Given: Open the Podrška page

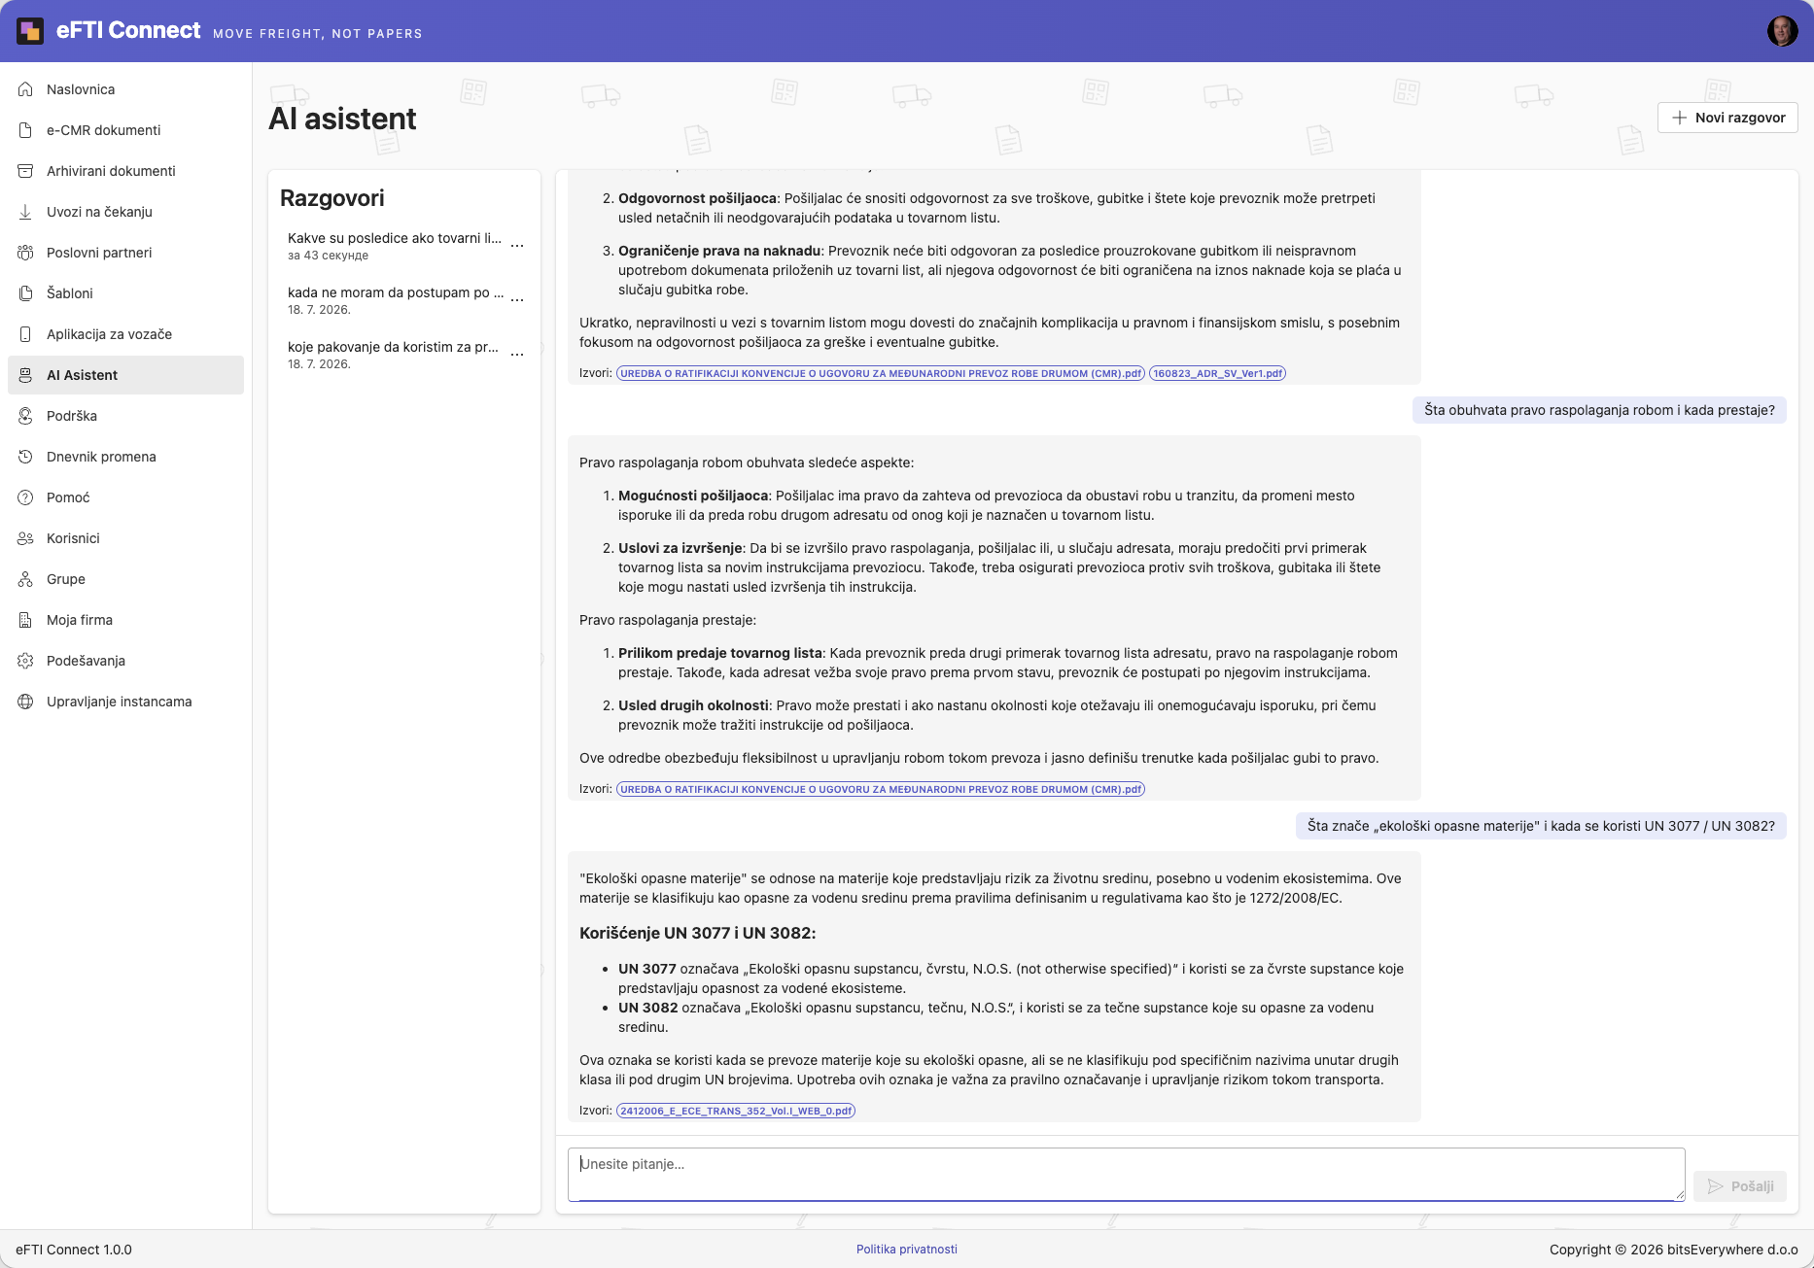Looking at the screenshot, I should [x=125, y=416].
